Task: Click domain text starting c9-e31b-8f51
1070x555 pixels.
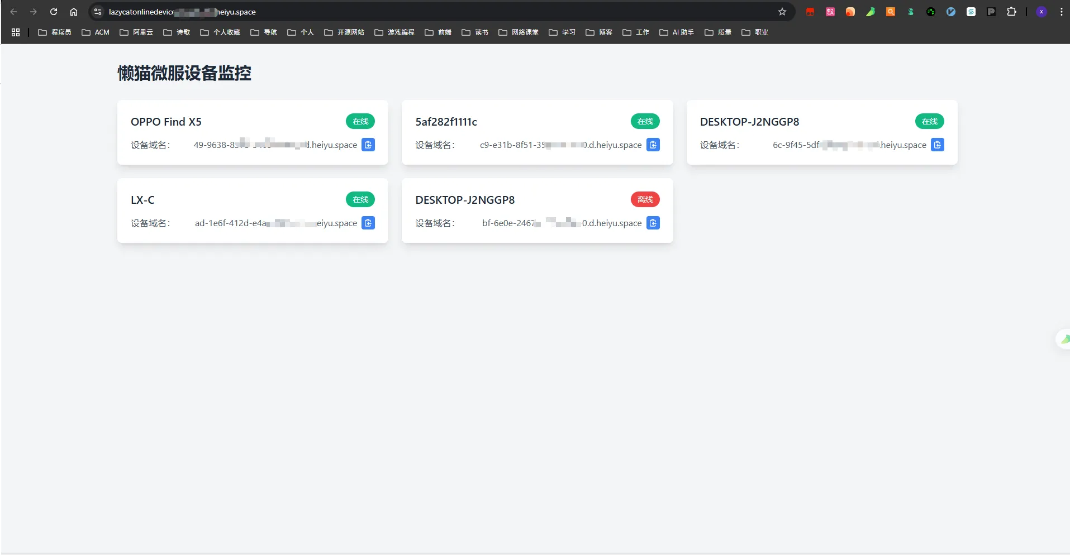Action: 561,145
